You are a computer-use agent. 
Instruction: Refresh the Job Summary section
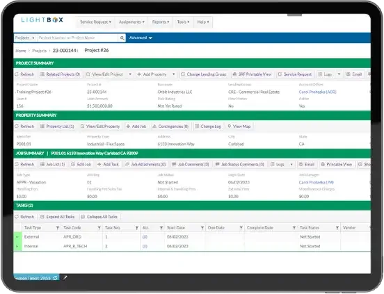(x=24, y=164)
